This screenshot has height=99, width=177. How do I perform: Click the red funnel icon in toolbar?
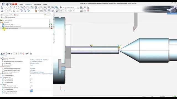click(x=88, y=11)
